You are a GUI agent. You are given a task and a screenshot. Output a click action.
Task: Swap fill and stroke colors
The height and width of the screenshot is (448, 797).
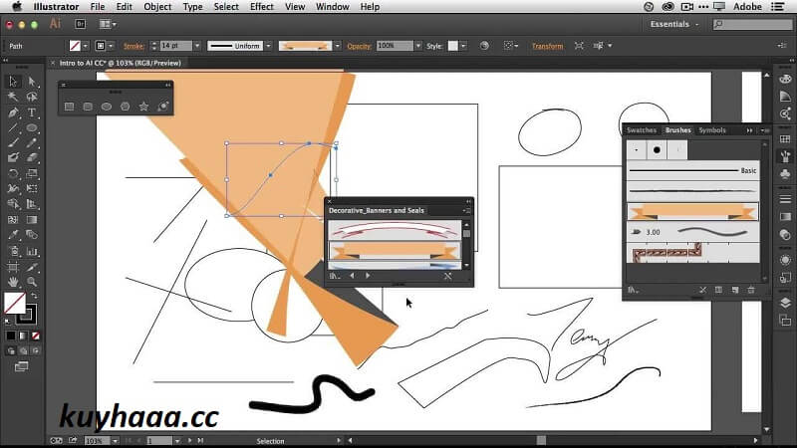(34, 296)
